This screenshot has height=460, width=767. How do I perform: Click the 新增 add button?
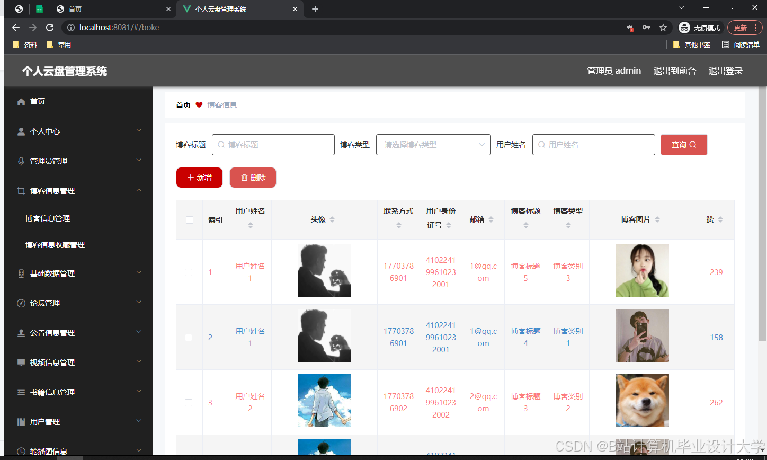(199, 178)
